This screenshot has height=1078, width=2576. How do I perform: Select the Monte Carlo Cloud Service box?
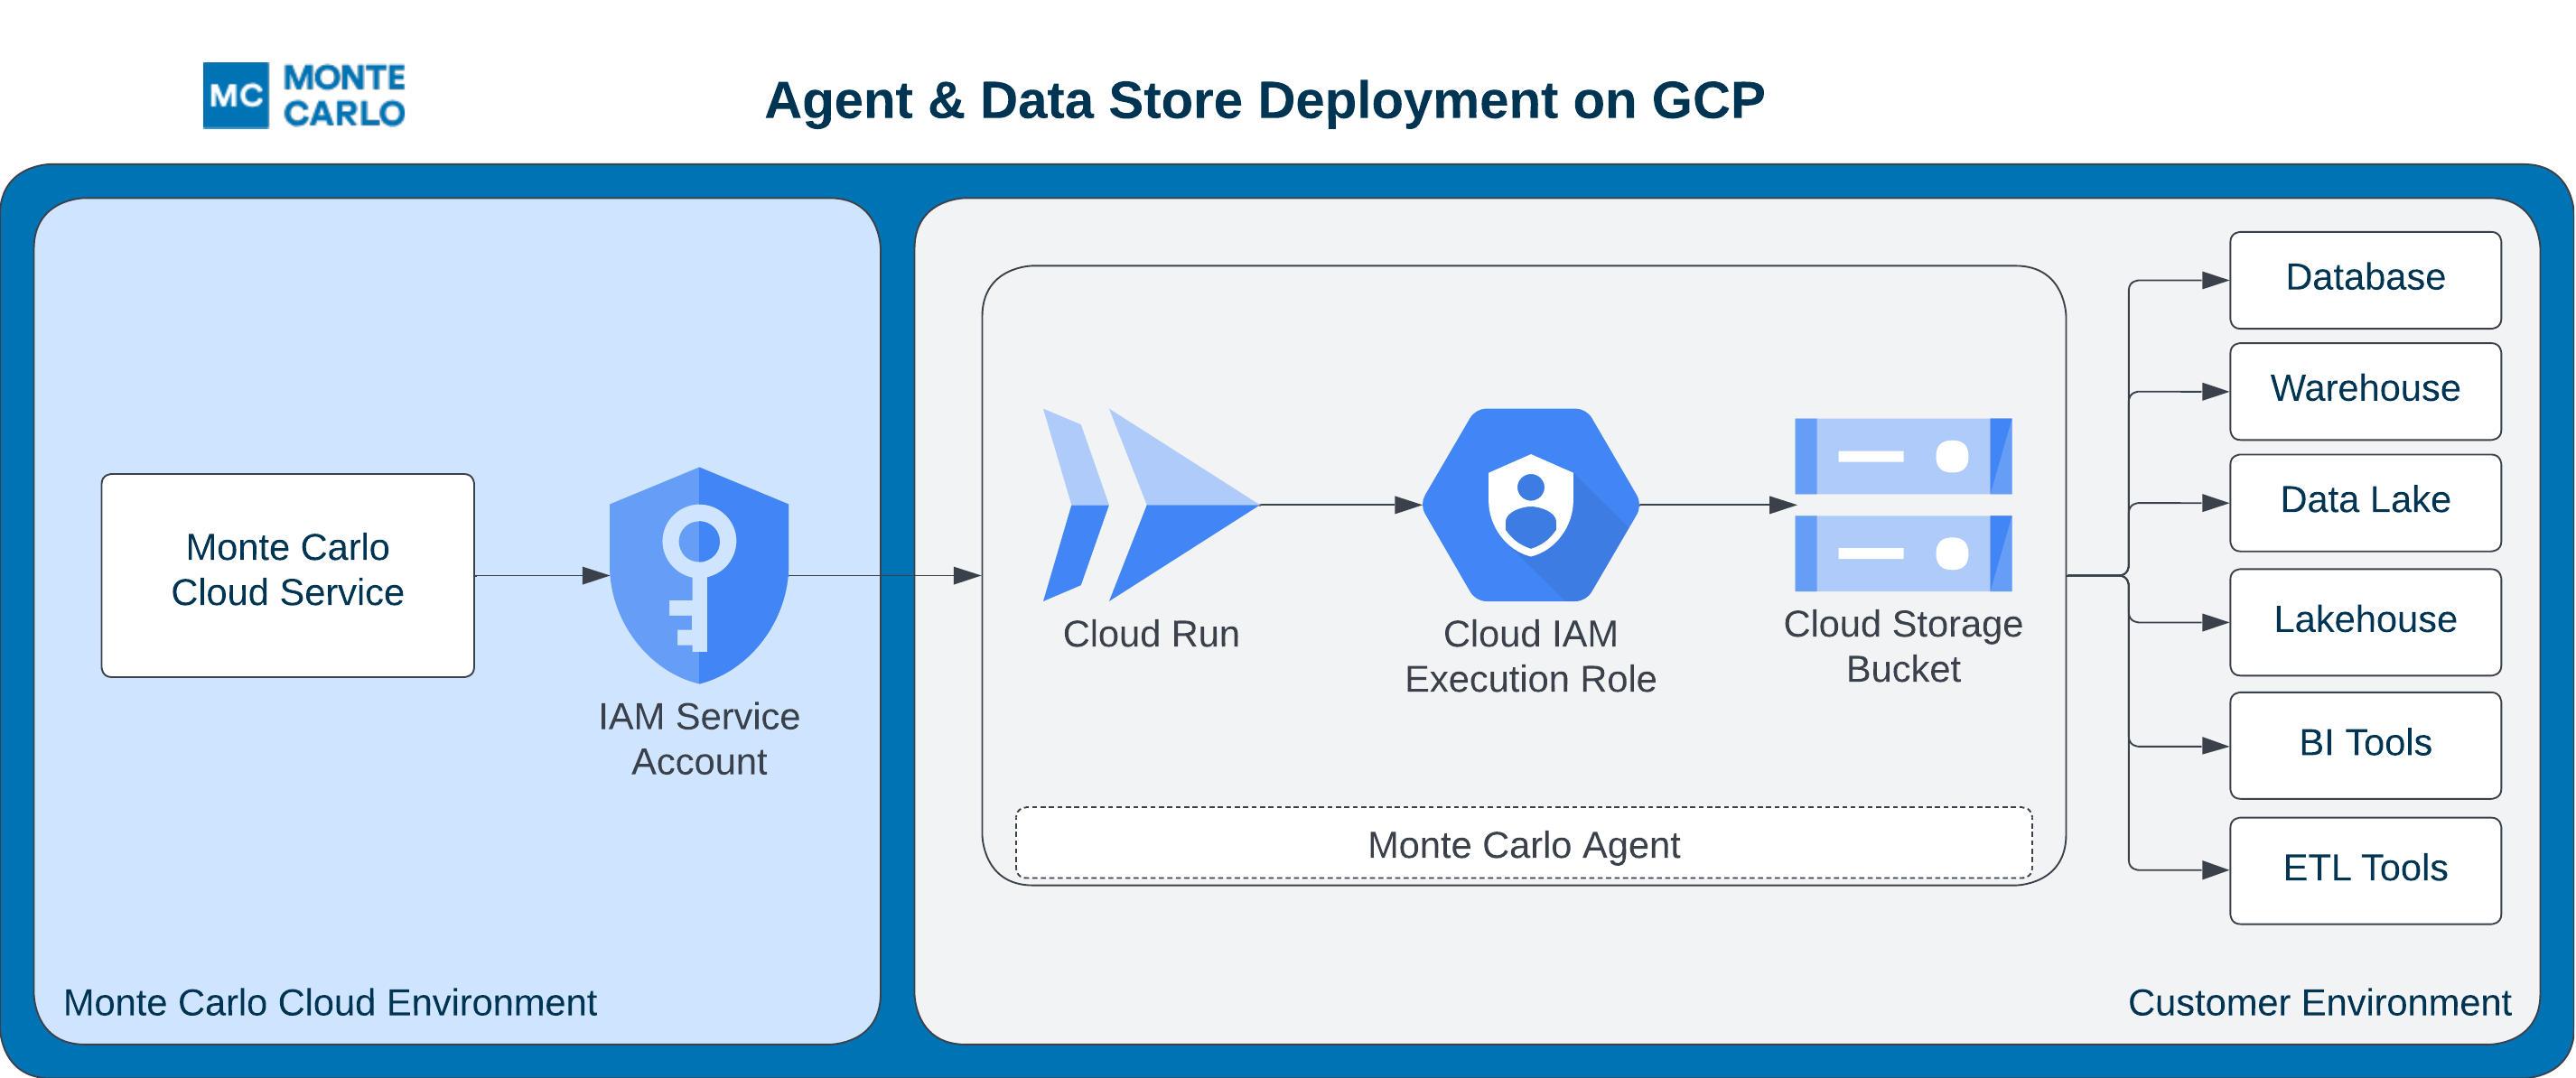coord(288,575)
